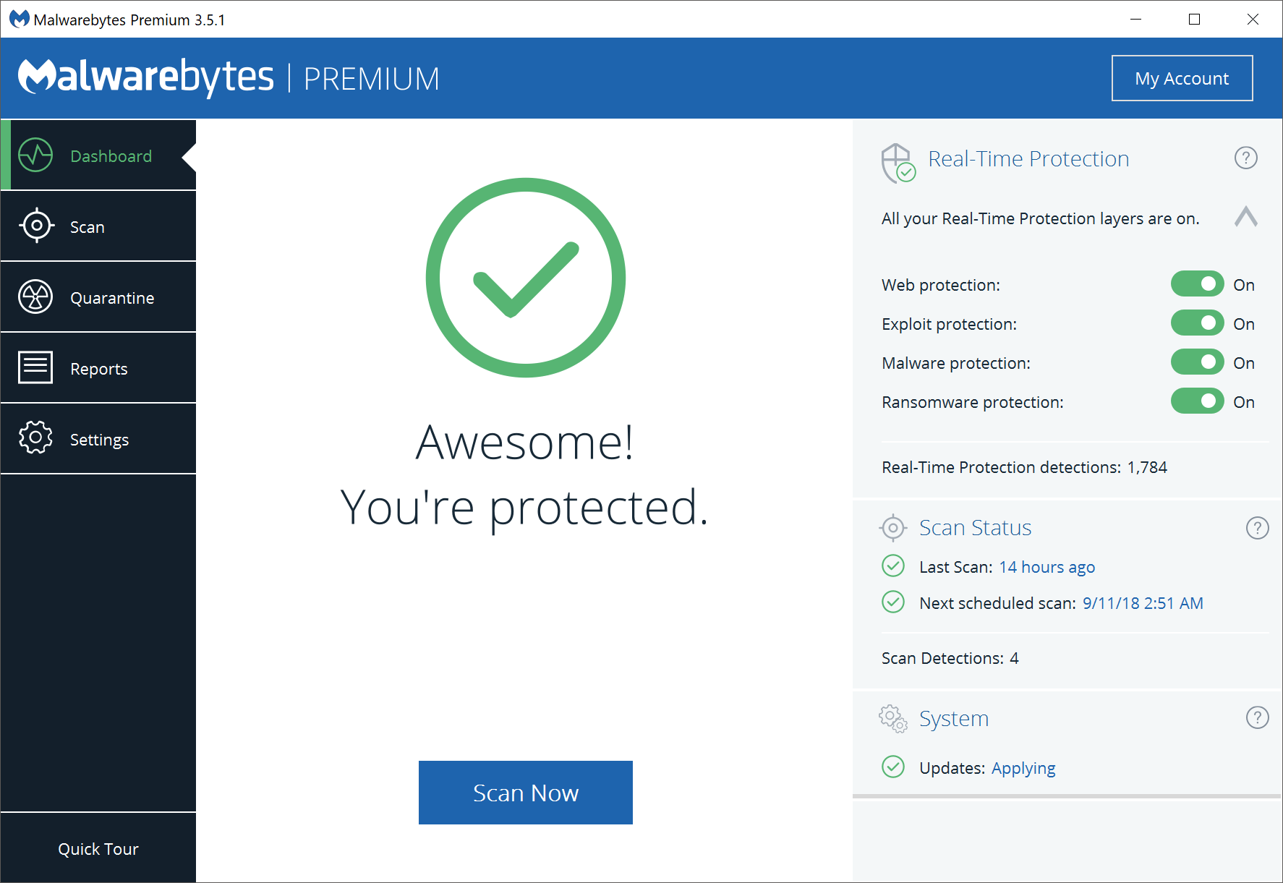This screenshot has width=1283, height=883.
Task: Click the Settings gear icon
Action: [35, 438]
